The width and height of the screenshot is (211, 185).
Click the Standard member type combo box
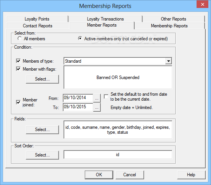pyautogui.click(x=118, y=61)
